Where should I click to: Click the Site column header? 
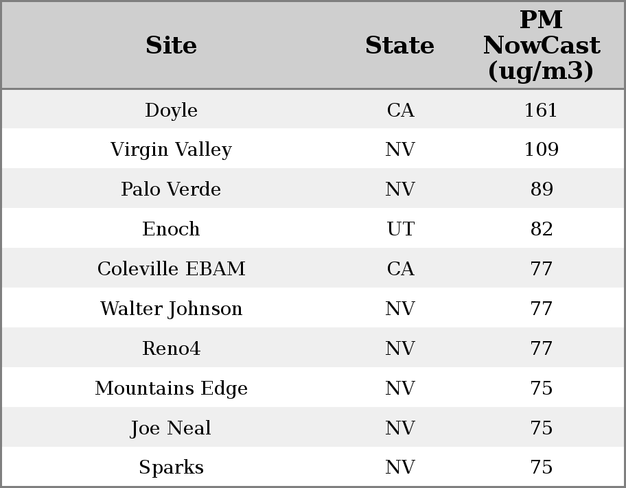pos(172,45)
